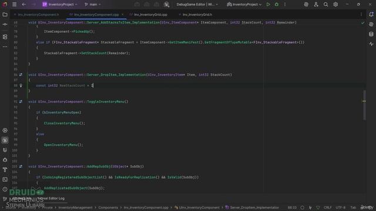
Task: Click gutter navigation icon beside Server_DropItem_Implementation
Action: [x=21, y=74]
